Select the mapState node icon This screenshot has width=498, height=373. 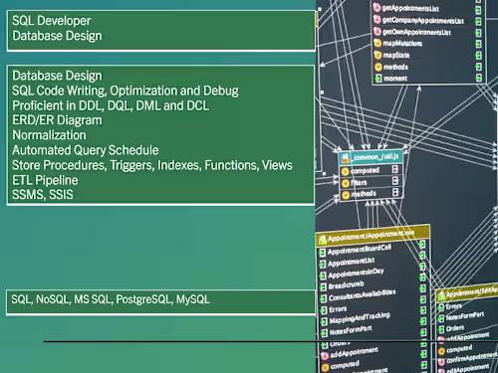coord(378,55)
